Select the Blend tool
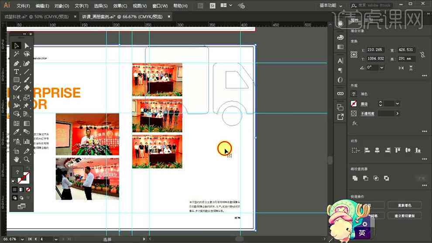 27,132
